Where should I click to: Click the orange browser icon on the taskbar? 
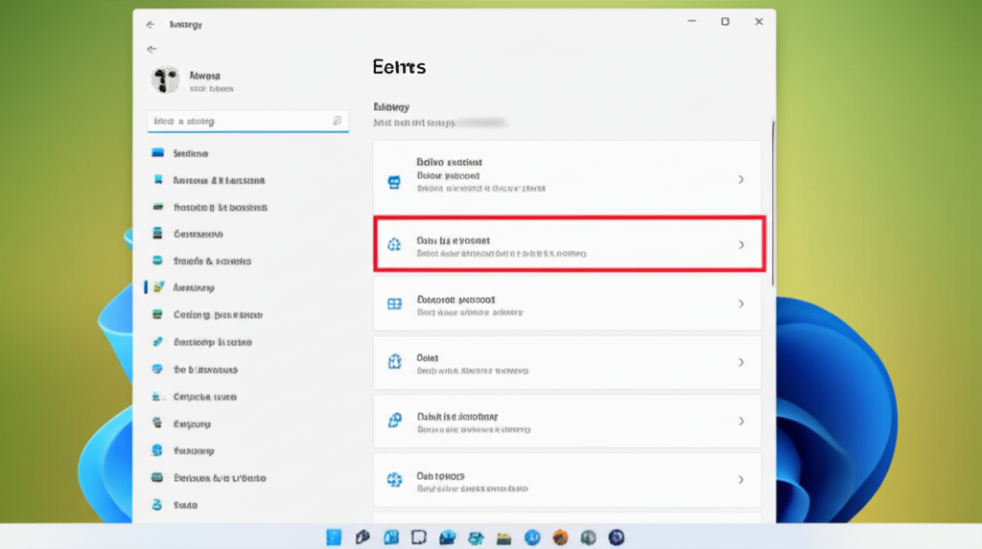point(560,538)
